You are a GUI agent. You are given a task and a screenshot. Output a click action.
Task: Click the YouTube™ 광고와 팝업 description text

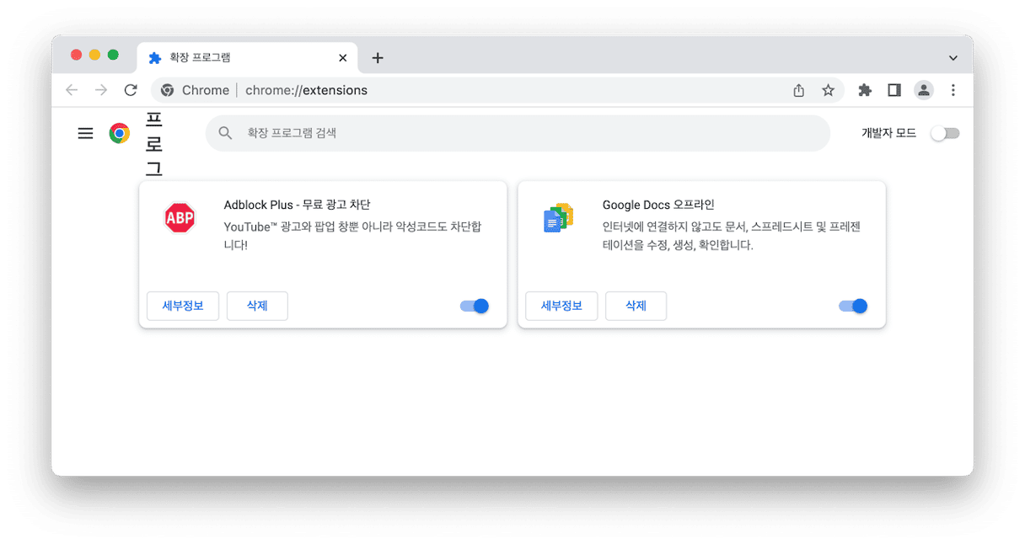[353, 236]
